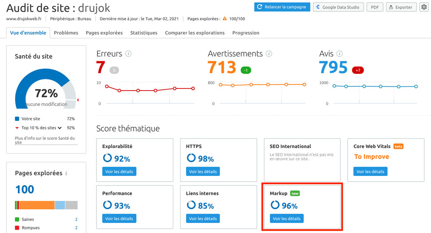The width and height of the screenshot is (431, 233).
Task: Click the SEO International card title
Action: point(290,146)
